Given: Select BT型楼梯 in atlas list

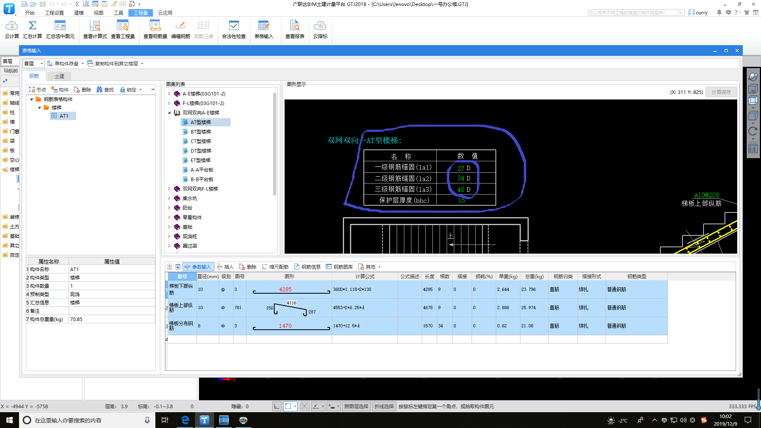Looking at the screenshot, I should (201, 132).
